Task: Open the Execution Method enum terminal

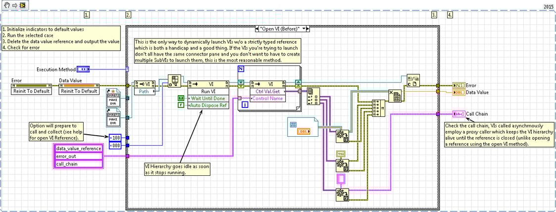Action: 83,68
